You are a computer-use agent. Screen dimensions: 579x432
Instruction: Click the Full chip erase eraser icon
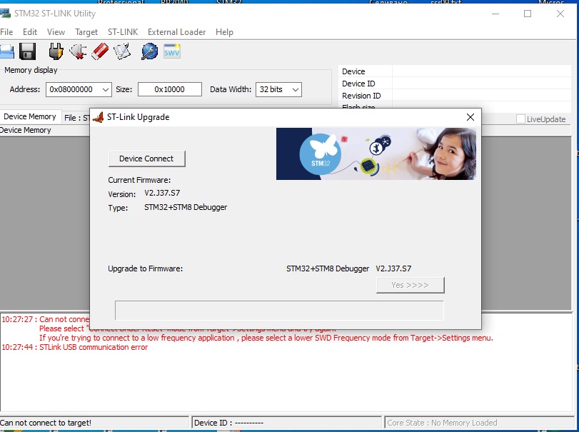click(100, 51)
